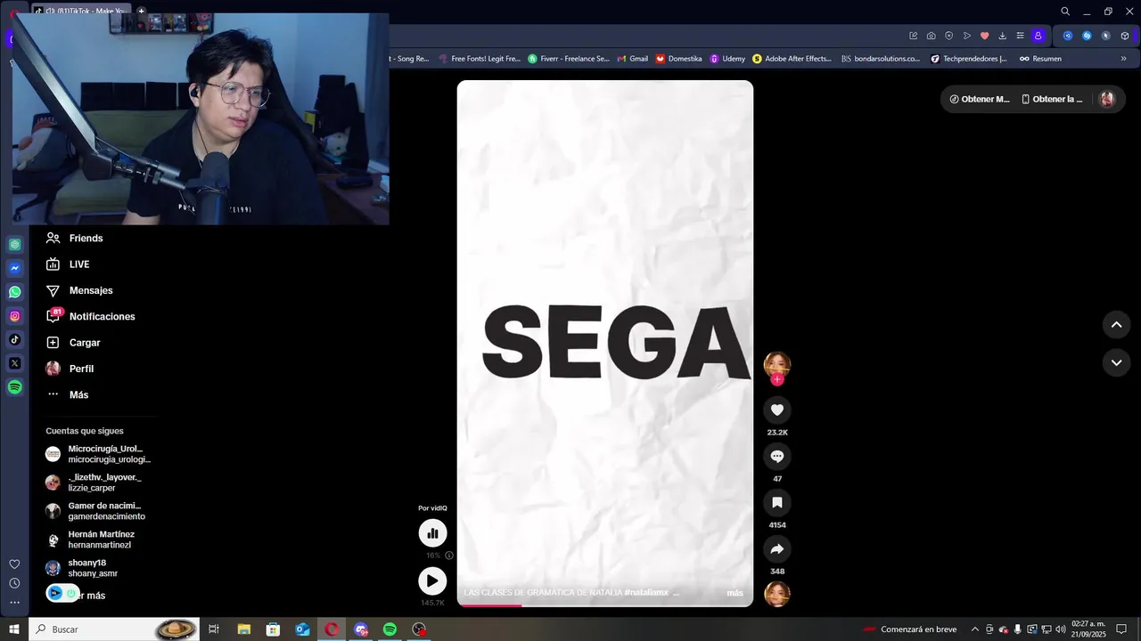Viewport: 1141px width, 641px height.
Task: Open the Hernán Martínez followed account
Action: pos(91,540)
